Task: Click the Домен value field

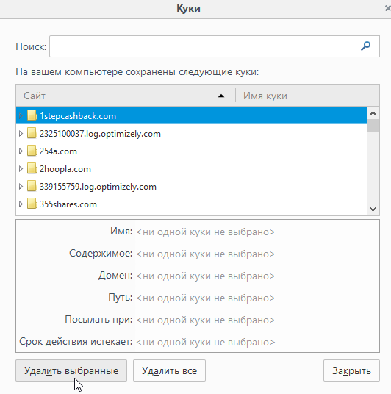Action: tap(206, 276)
